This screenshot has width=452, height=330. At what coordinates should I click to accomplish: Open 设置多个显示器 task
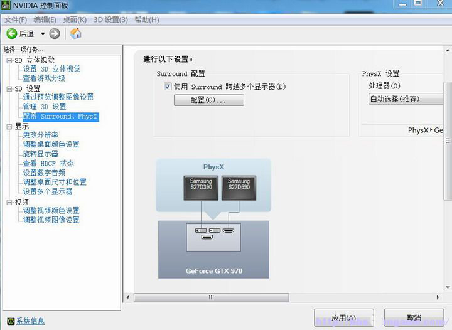coord(48,191)
